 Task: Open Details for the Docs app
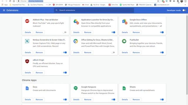coord(28,99)
